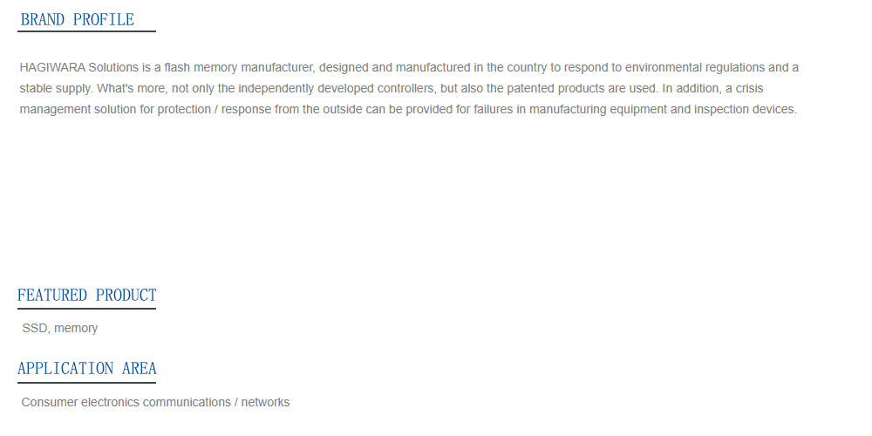Click the underline below FEATURED PRODUCT

click(x=86, y=308)
